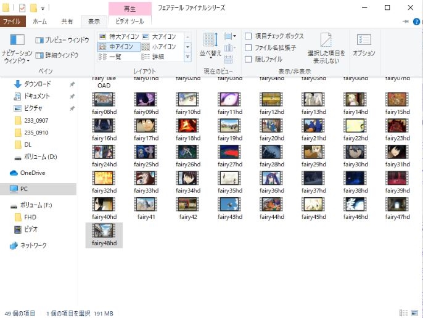
Task: Open the Group by dropdown icon
Action: (230, 36)
